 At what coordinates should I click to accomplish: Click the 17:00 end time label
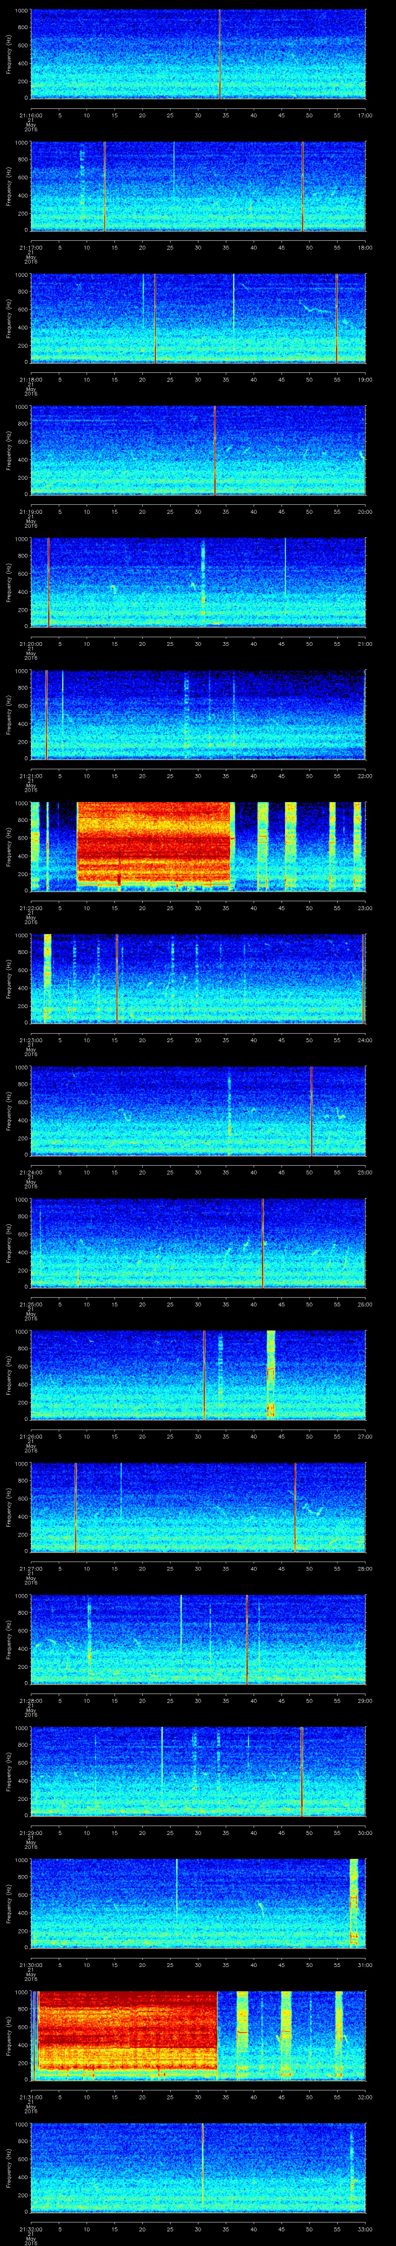coord(365,115)
